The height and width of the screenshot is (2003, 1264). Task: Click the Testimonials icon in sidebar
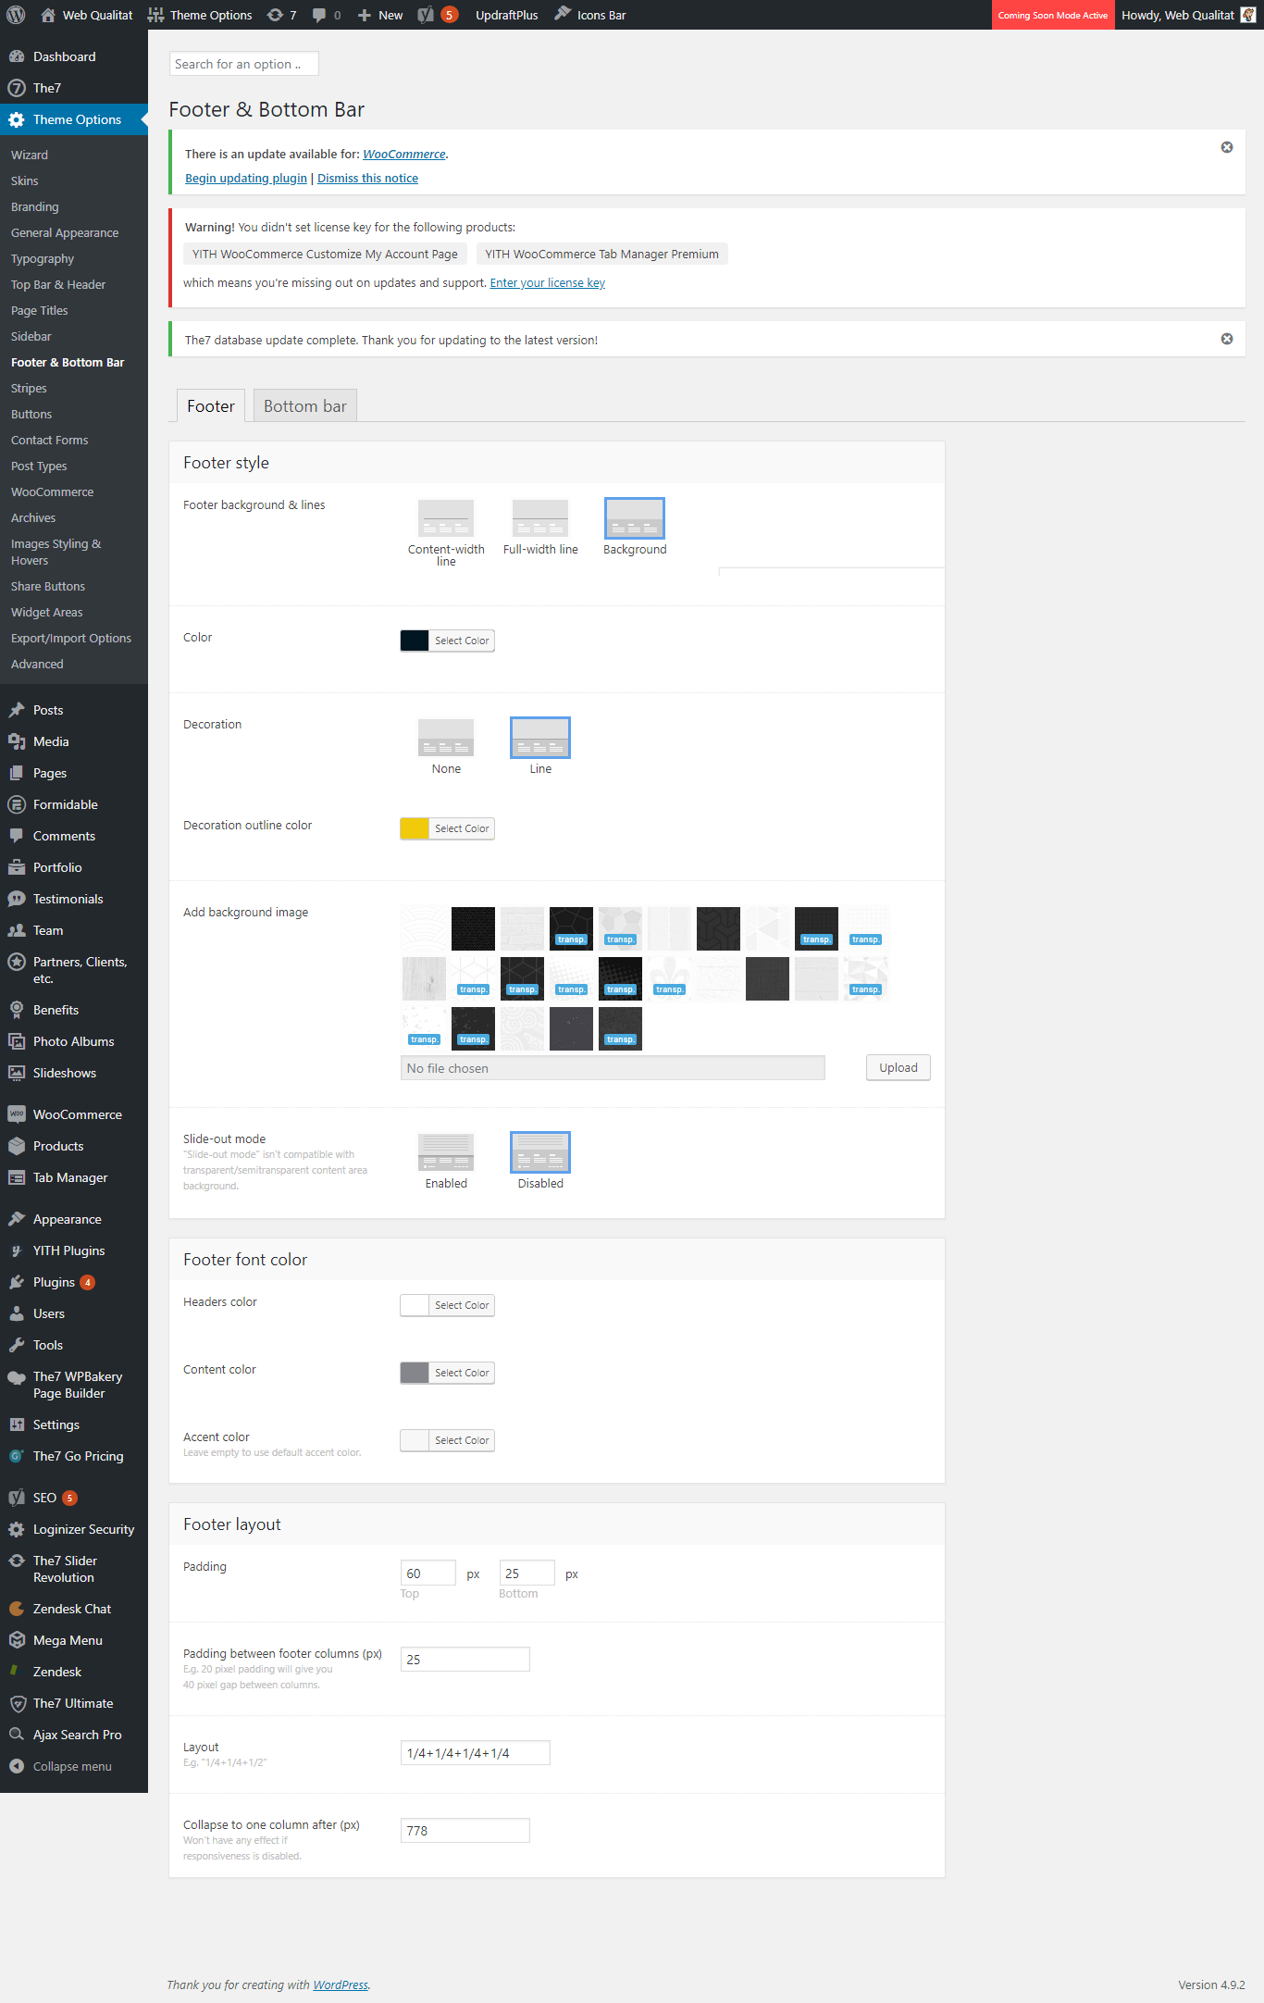17,899
